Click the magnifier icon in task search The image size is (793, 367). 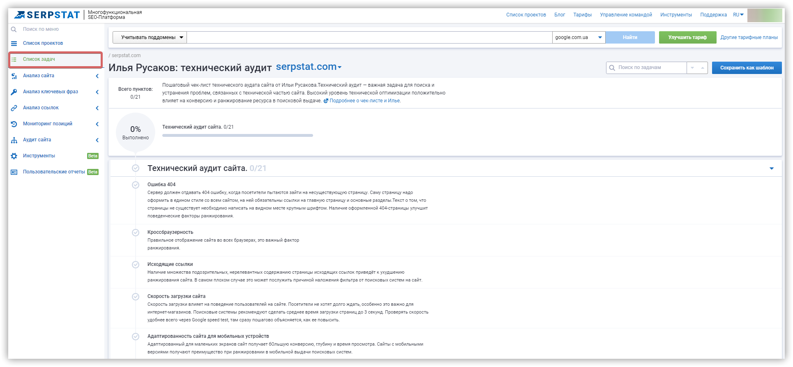coord(612,68)
